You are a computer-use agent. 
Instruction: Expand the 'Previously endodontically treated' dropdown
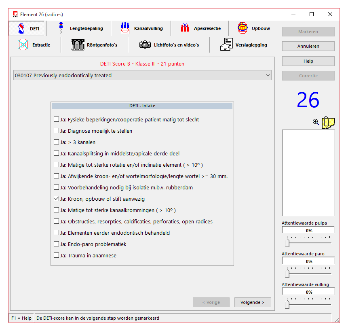268,75
